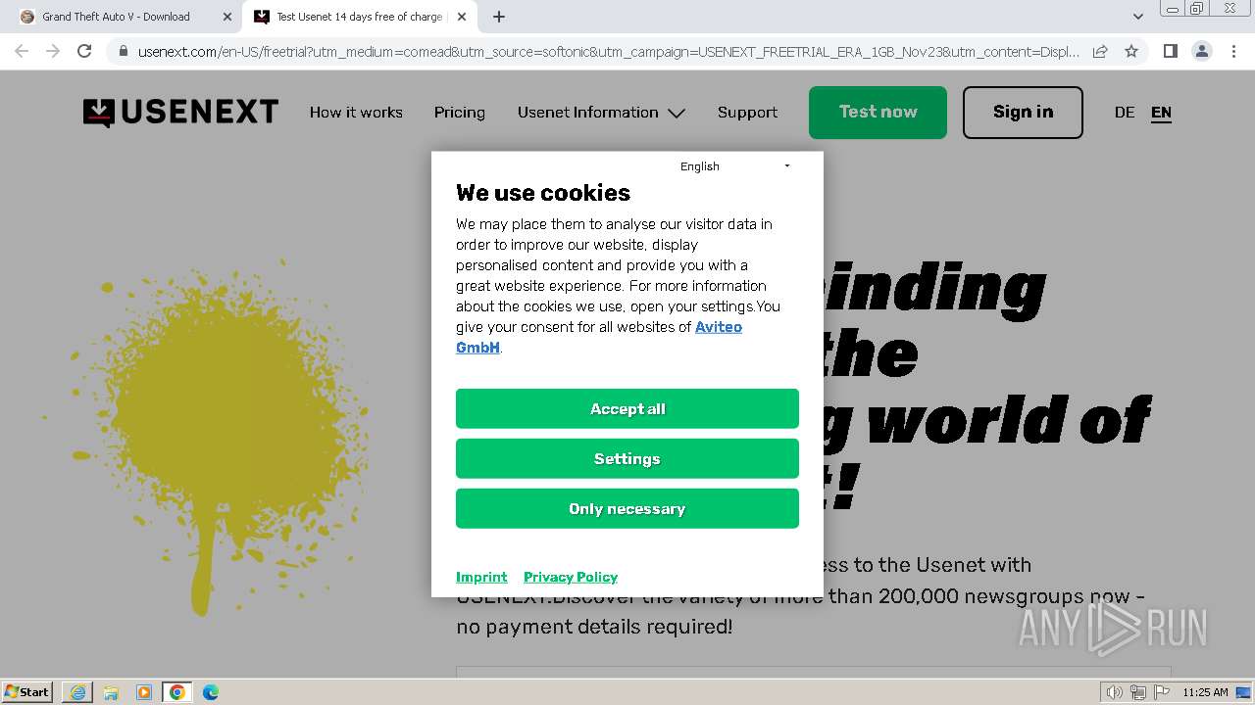Image resolution: width=1255 pixels, height=705 pixels.
Task: Open the media player taskbar icon
Action: [144, 692]
